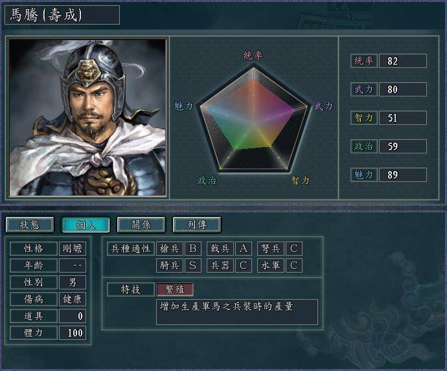
Task: Select the 水軍 troop type cell
Action: pyautogui.click(x=270, y=265)
